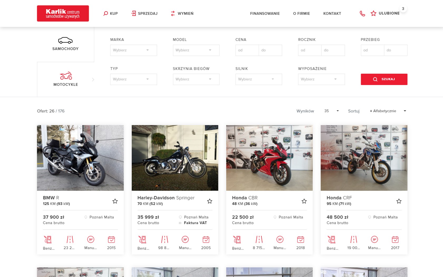
Task: Add Harley-Davidson Springer to favorites
Action: click(x=210, y=201)
